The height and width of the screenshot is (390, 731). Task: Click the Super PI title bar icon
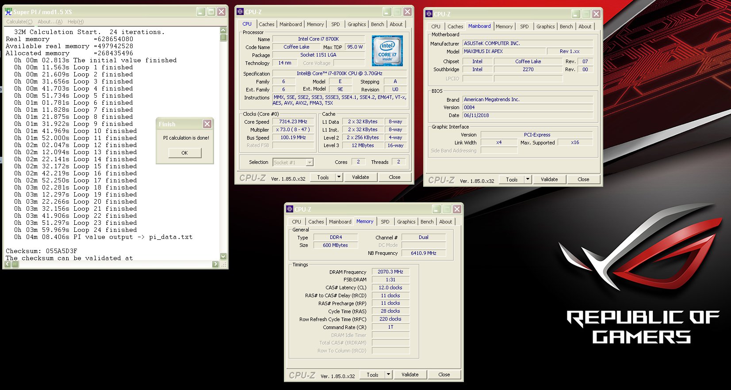[x=8, y=12]
